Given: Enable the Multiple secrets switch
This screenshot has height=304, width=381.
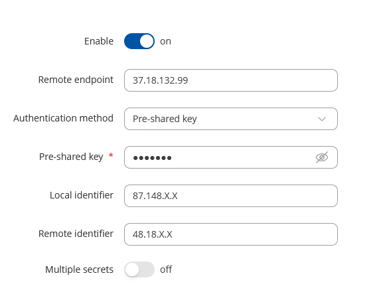Looking at the screenshot, I should click(x=139, y=269).
